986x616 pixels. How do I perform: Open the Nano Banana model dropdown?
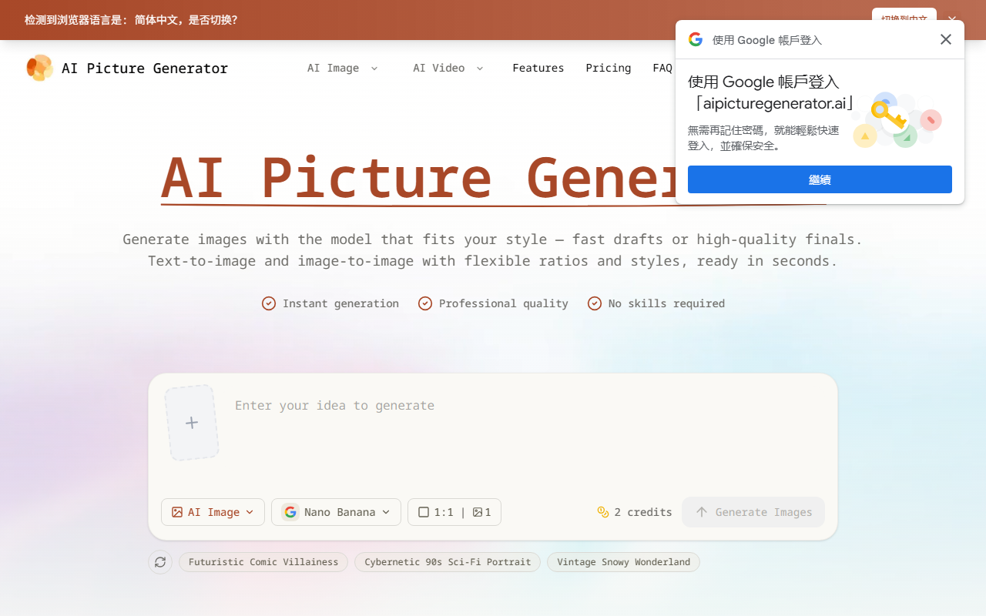336,512
